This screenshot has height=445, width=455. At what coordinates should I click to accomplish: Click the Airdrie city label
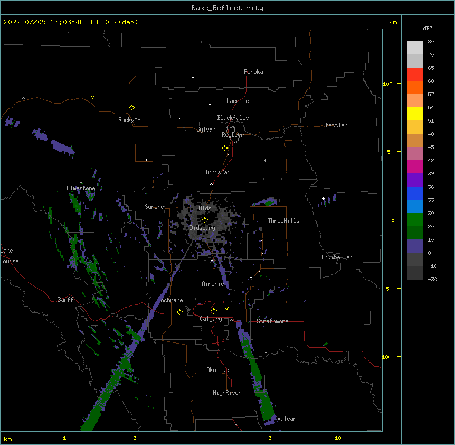pyautogui.click(x=213, y=284)
